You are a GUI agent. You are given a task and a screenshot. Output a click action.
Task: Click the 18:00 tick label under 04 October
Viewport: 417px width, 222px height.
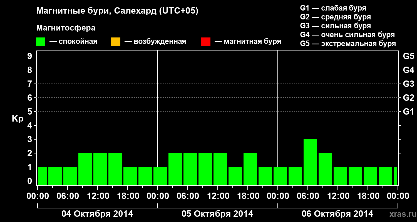pyautogui.click(x=128, y=196)
